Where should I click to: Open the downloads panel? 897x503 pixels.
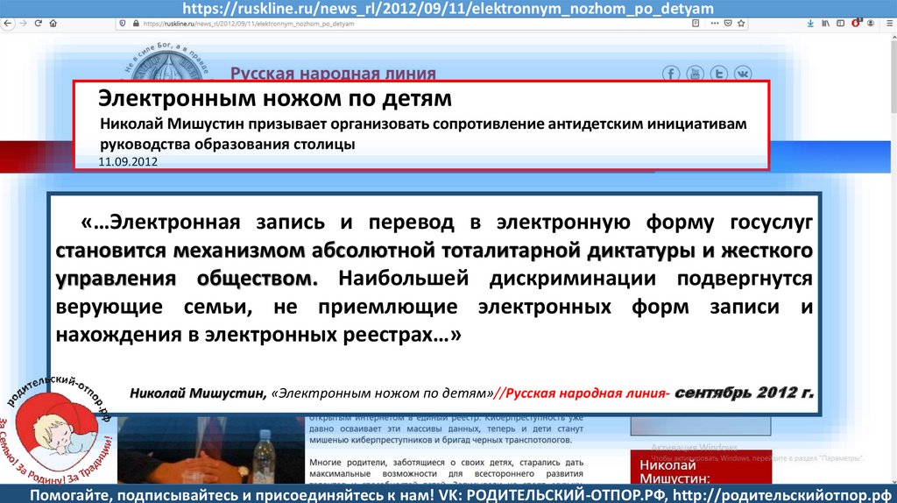810,24
